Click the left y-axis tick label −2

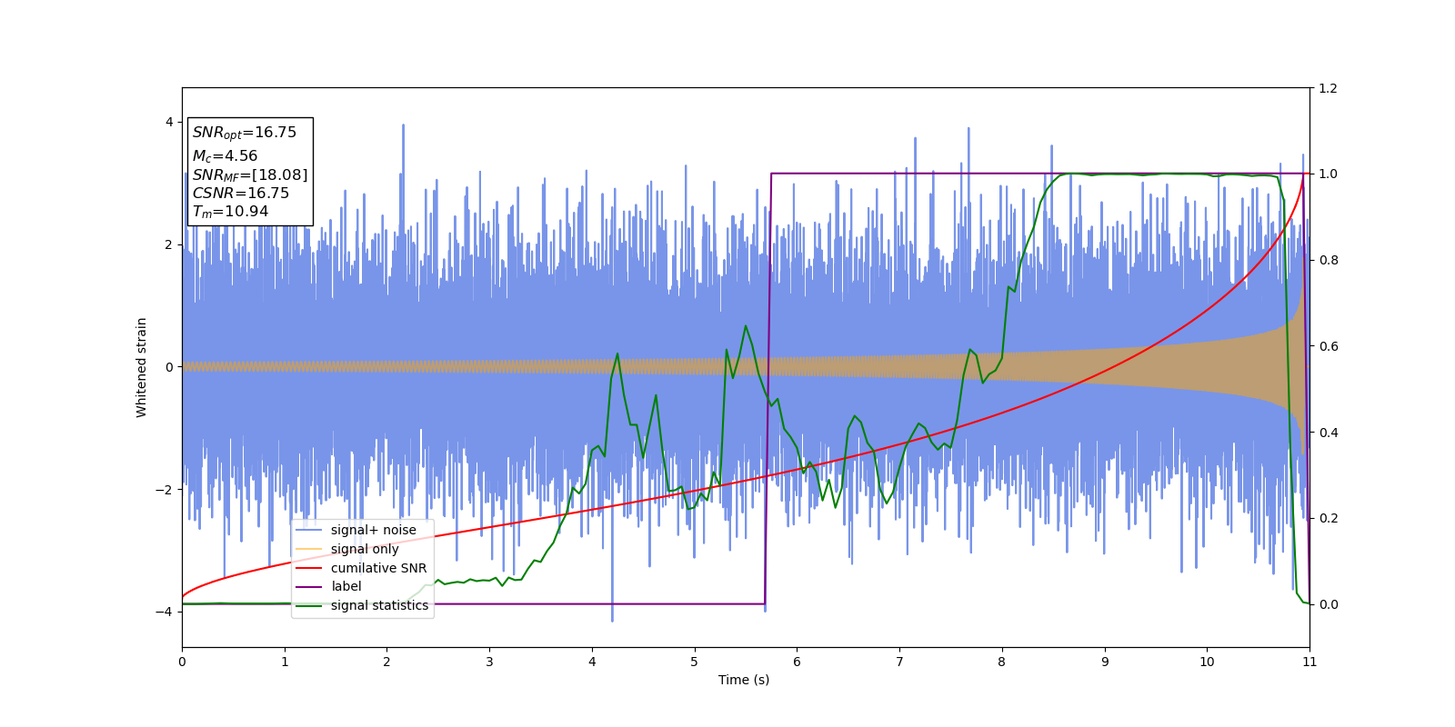164,490
